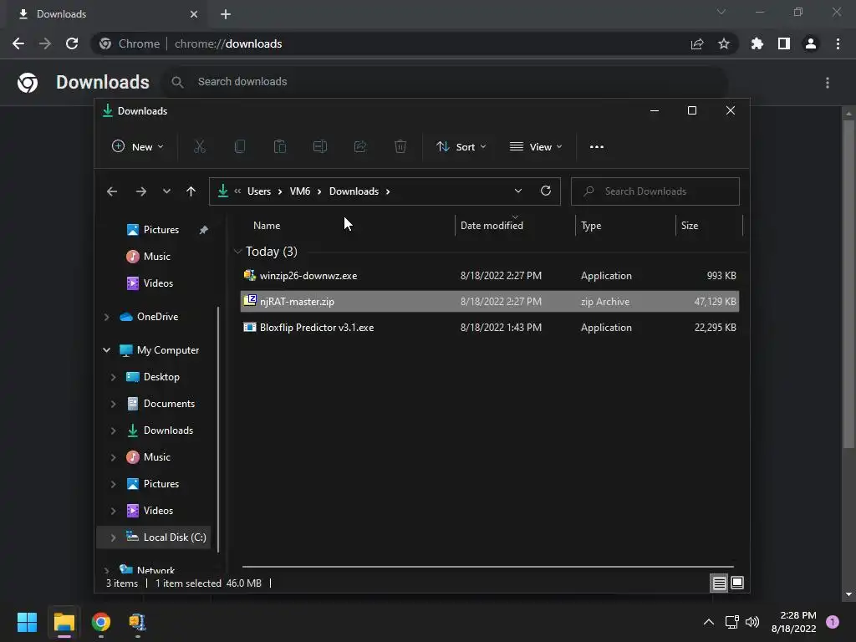Open Chrome profile avatar icon
856x642 pixels.
coord(811,43)
